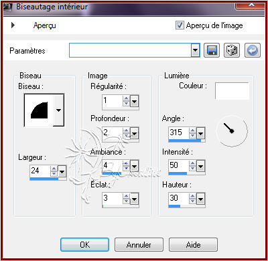Open the Paramètres presets dropdown
This screenshot has height=261, width=268.
tap(196, 50)
